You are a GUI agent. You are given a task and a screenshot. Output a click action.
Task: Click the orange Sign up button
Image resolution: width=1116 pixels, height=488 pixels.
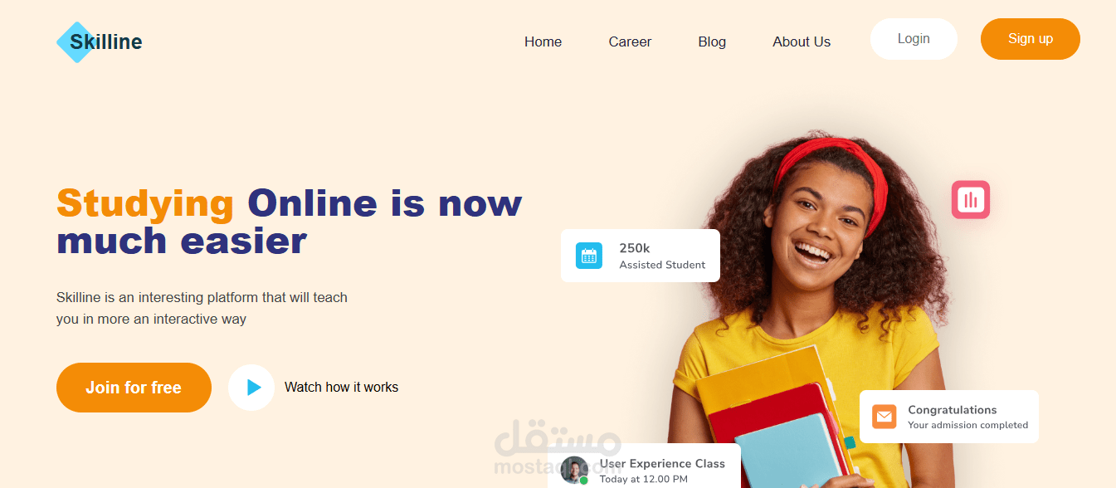pos(1031,39)
